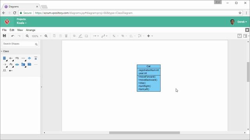Select the Package folder shape
This screenshot has height=140, width=250.
point(23,65)
